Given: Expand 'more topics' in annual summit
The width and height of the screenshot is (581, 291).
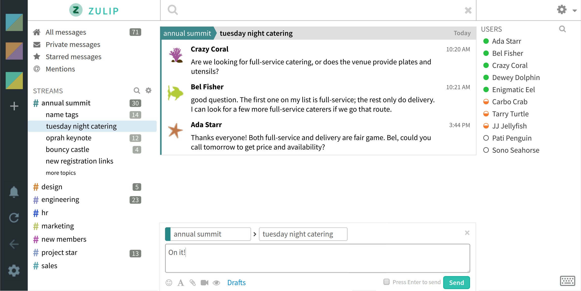Looking at the screenshot, I should click(60, 172).
